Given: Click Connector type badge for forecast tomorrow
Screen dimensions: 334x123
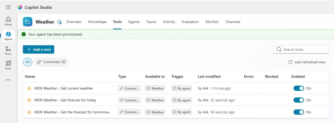Looking at the screenshot, I should 129,112.
